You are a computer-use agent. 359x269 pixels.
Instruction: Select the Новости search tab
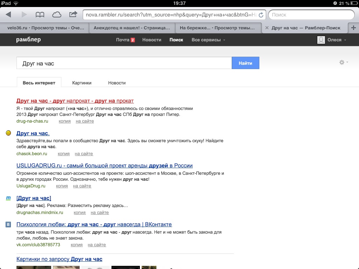click(x=117, y=83)
